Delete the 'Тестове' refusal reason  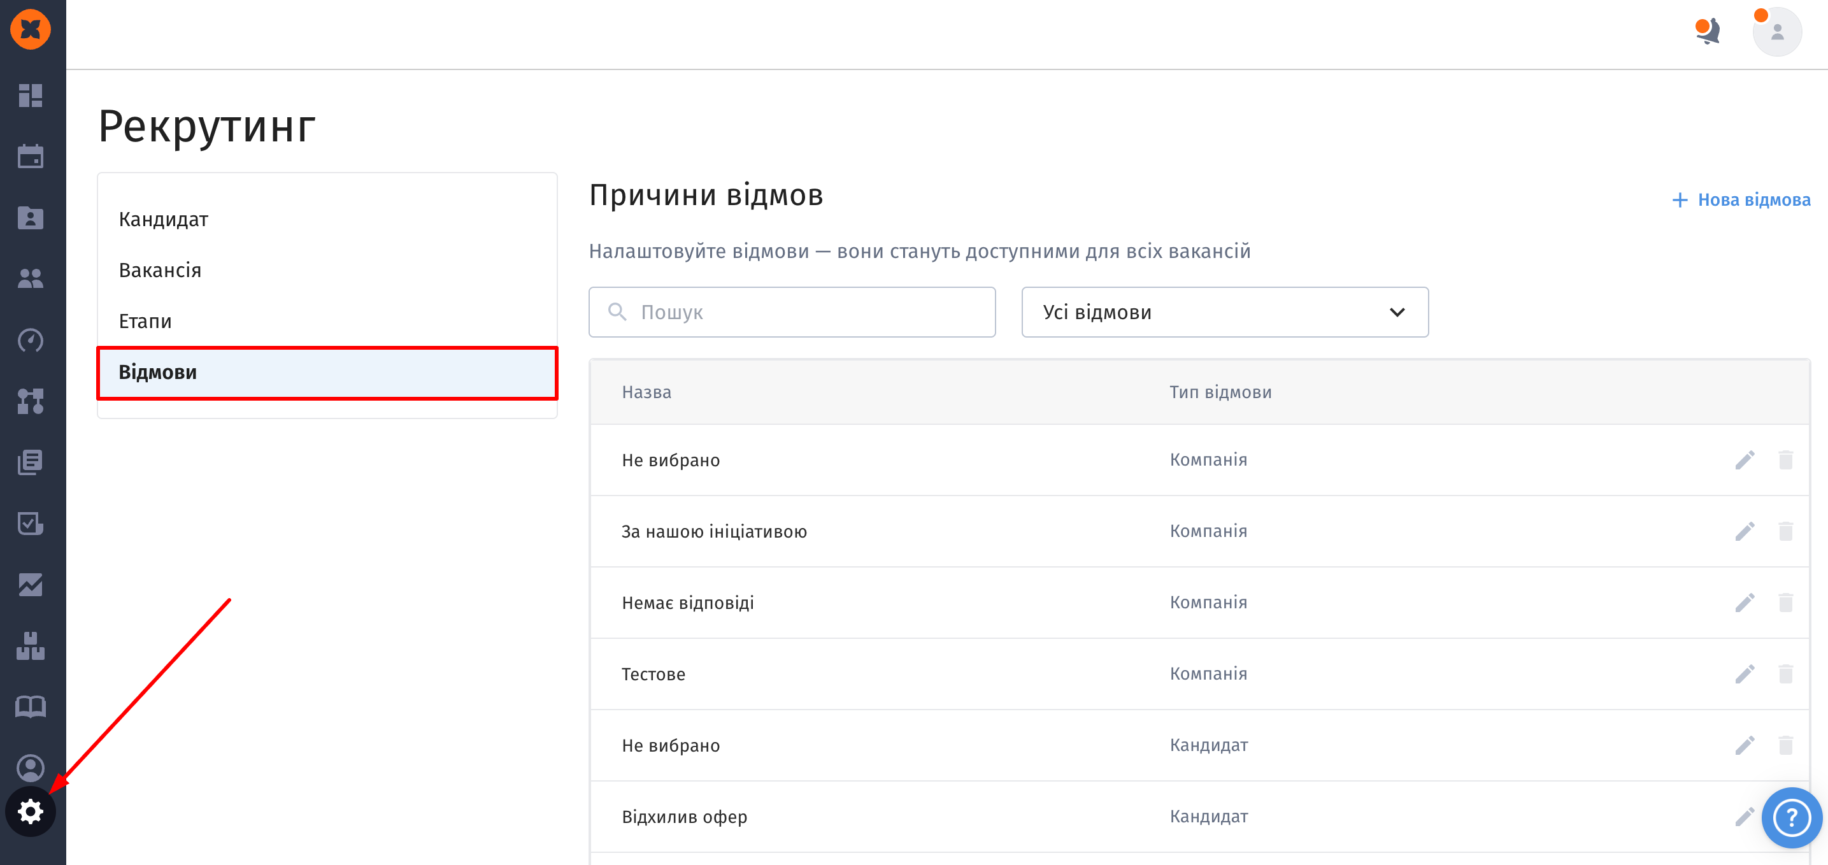pos(1785,673)
